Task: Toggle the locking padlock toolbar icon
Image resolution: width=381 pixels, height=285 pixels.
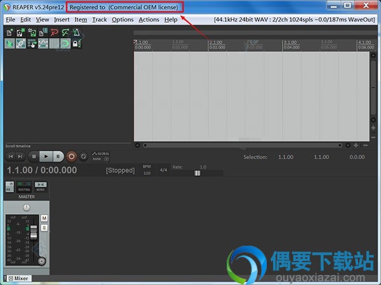Action: click(x=77, y=44)
